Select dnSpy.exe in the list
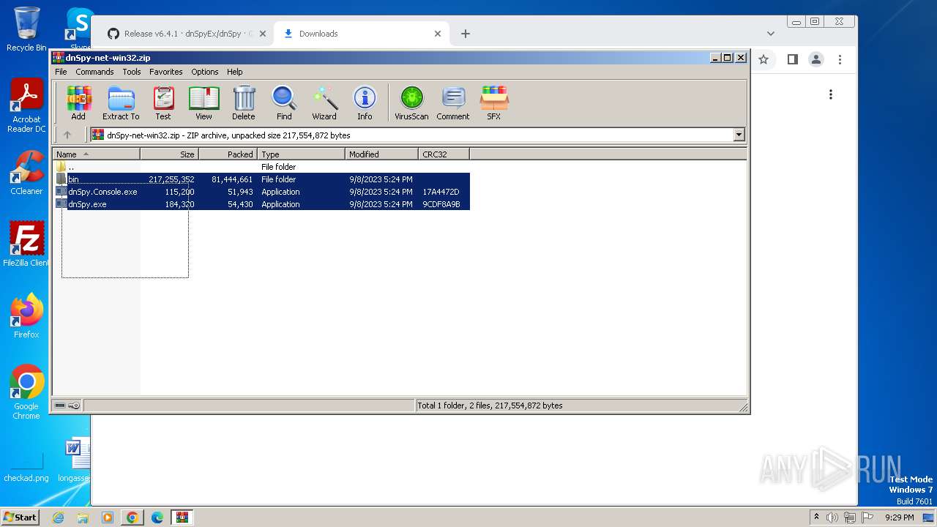 262,204
